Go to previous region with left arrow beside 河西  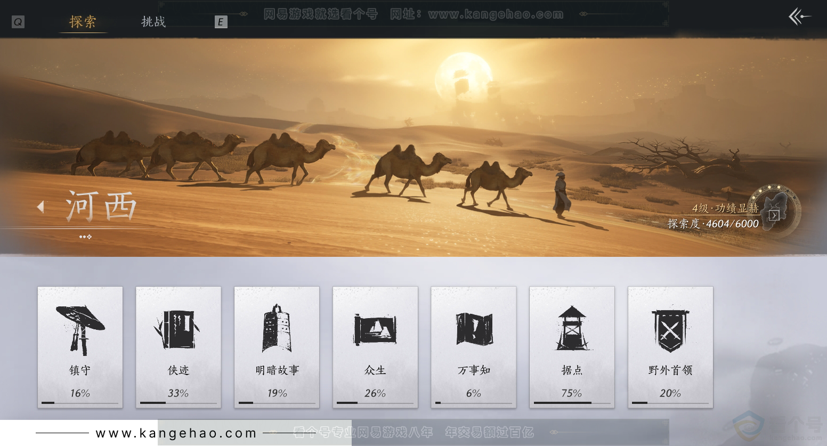(x=40, y=207)
